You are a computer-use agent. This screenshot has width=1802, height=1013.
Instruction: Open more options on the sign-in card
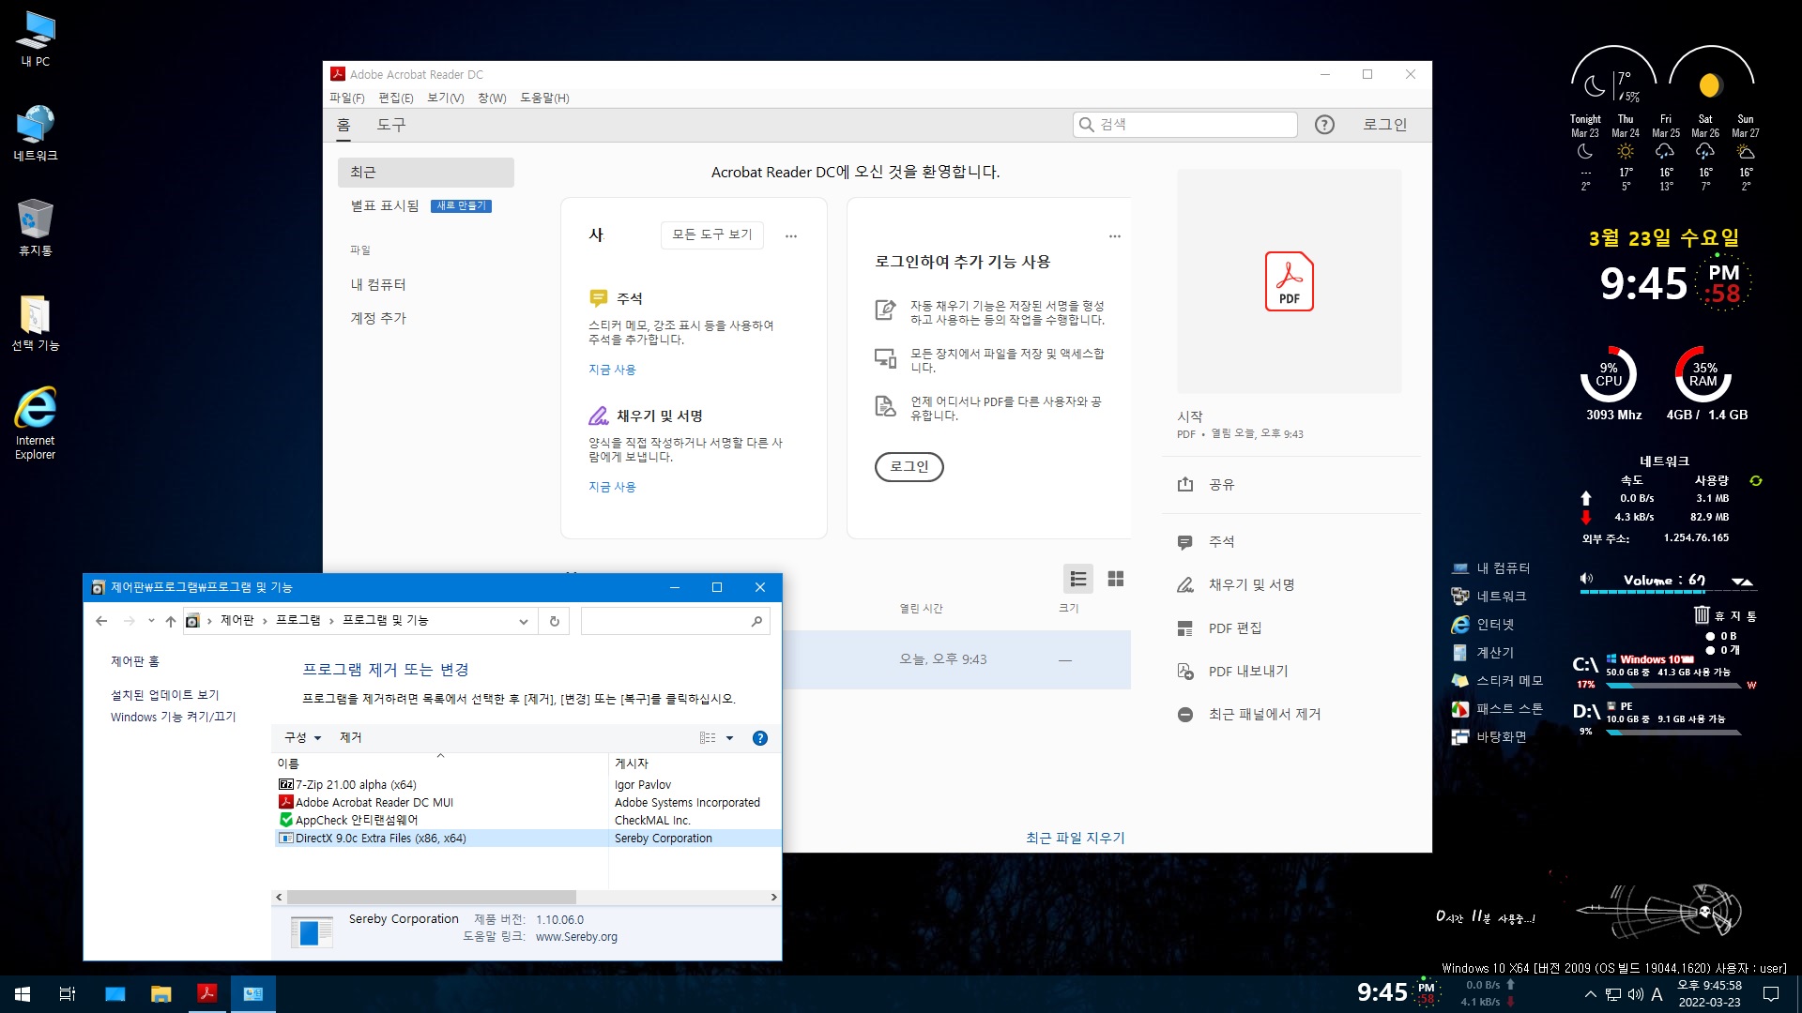click(x=1115, y=236)
